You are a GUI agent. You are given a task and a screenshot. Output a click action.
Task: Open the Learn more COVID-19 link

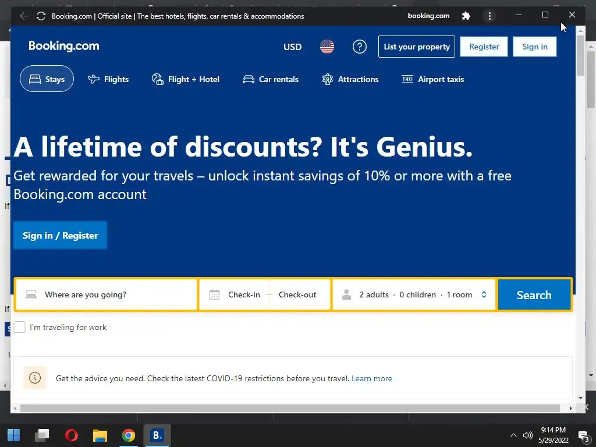pos(372,378)
